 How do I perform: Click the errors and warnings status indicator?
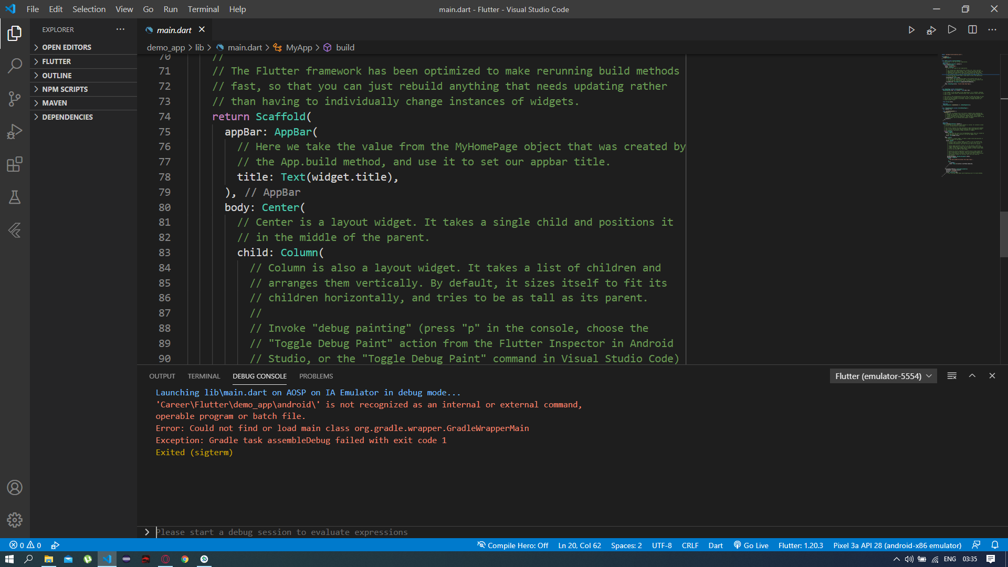coord(25,545)
